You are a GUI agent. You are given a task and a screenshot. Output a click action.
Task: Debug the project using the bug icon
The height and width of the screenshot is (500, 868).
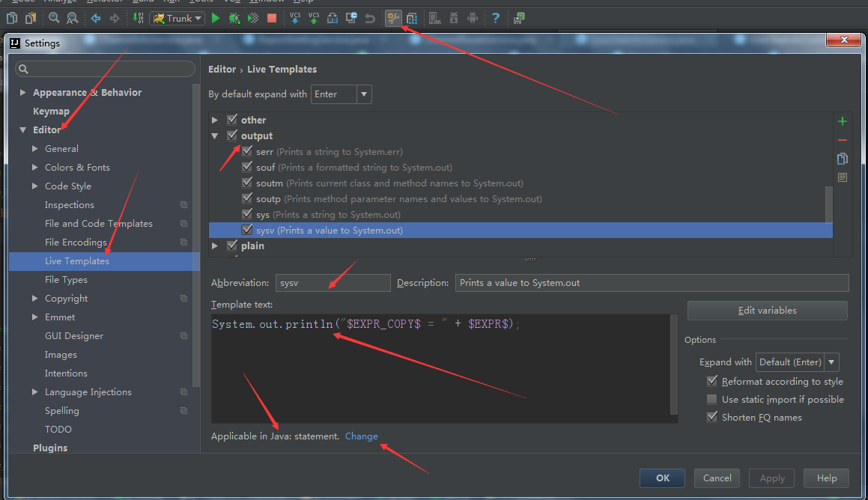(x=234, y=18)
